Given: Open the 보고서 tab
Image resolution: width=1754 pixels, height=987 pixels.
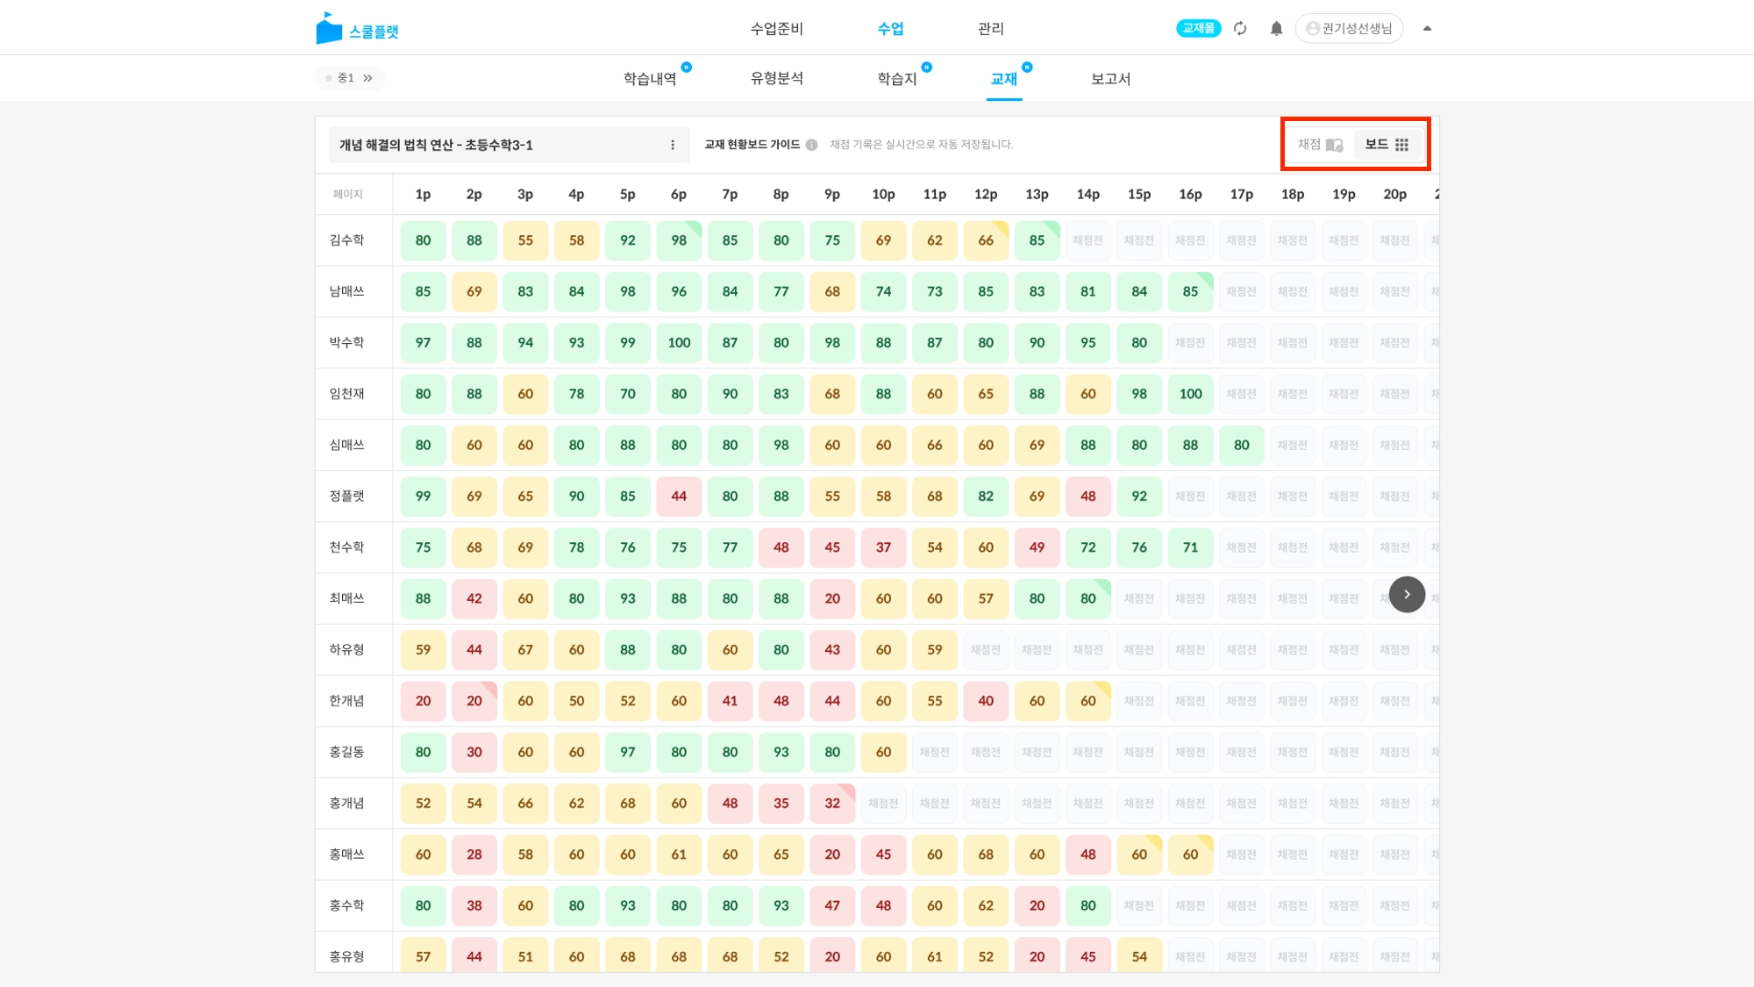Looking at the screenshot, I should coord(1110,79).
